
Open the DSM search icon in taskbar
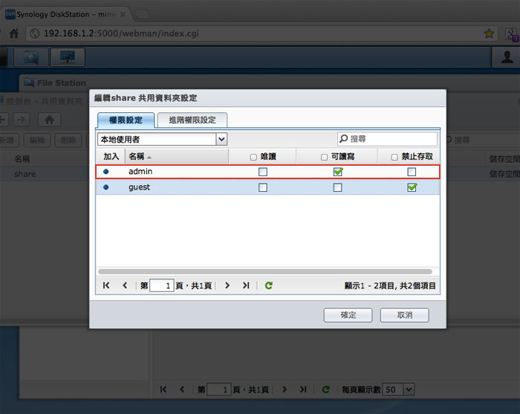coord(31,57)
